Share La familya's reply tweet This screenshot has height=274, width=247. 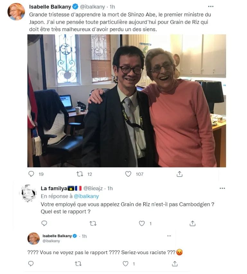click(192, 223)
